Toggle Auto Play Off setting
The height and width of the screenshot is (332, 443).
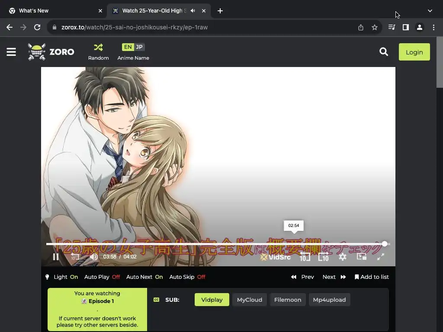click(x=102, y=277)
